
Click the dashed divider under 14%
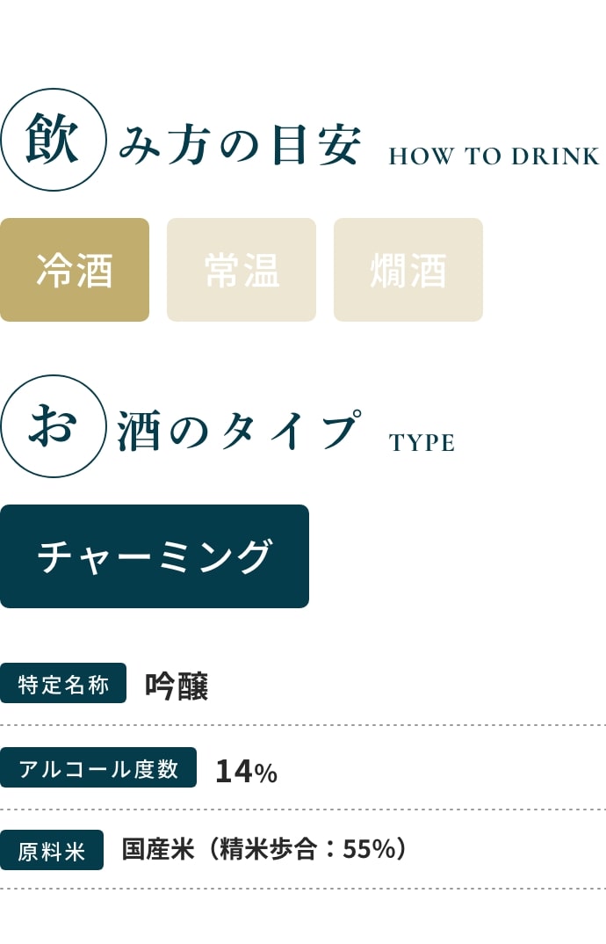point(303,810)
